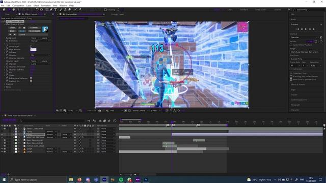Jump to first frame in Preview panel
This screenshot has height=183, width=326.
click(297, 29)
